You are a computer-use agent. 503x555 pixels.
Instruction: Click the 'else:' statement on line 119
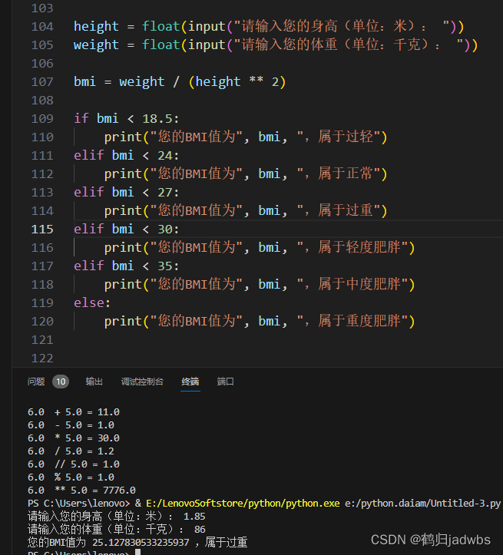coord(92,303)
